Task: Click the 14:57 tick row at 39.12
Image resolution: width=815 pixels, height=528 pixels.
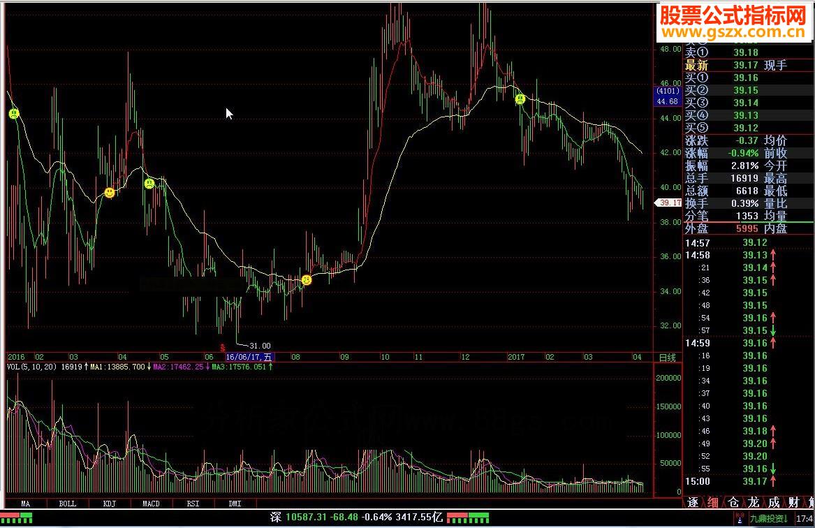Action: pyautogui.click(x=748, y=242)
